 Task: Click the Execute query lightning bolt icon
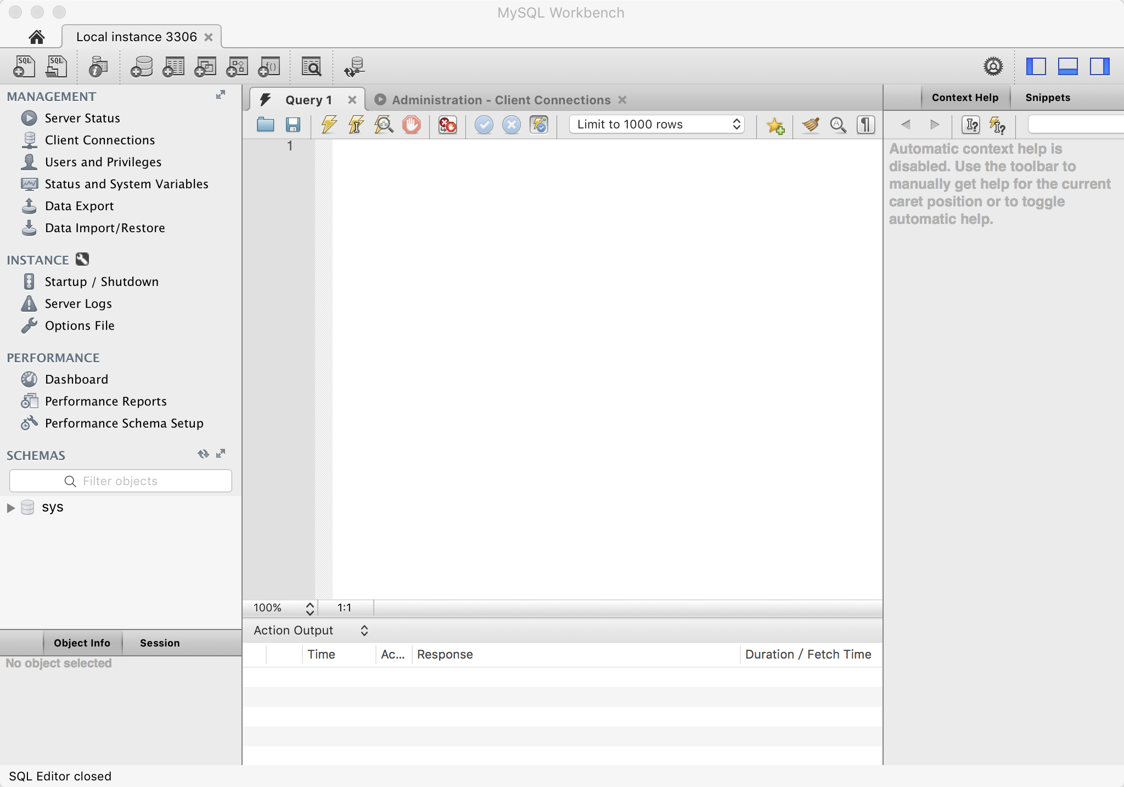[x=329, y=125]
